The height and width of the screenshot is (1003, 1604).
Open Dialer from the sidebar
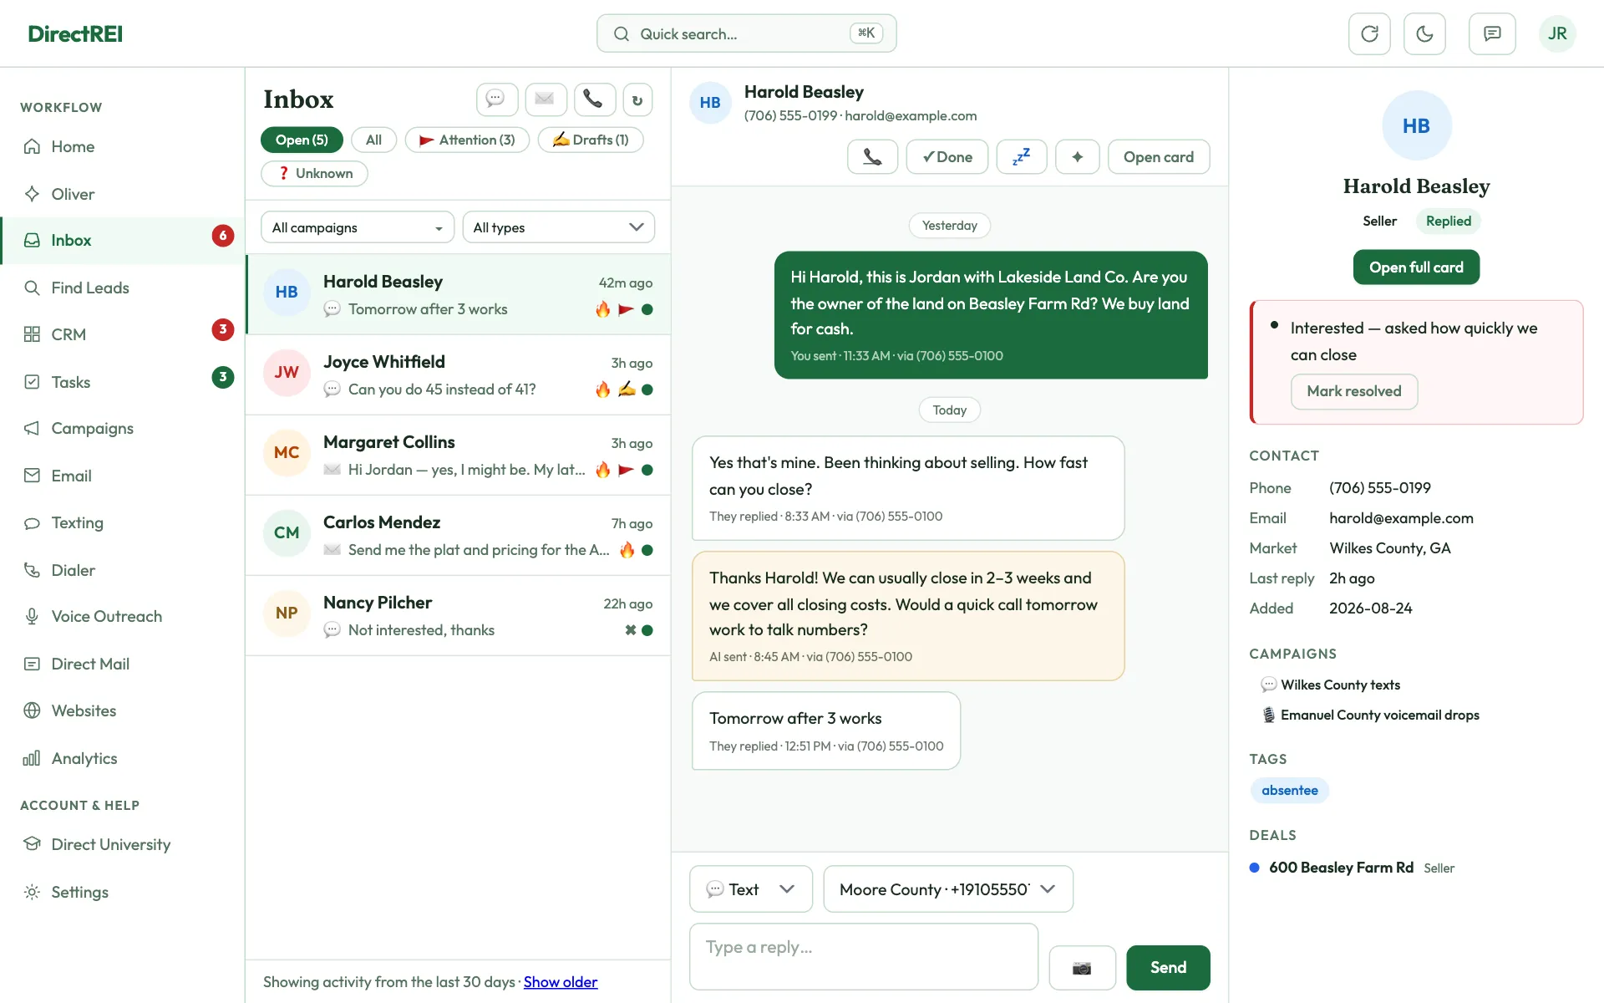coord(122,570)
